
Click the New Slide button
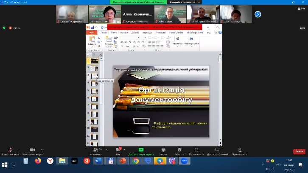tap(109, 41)
